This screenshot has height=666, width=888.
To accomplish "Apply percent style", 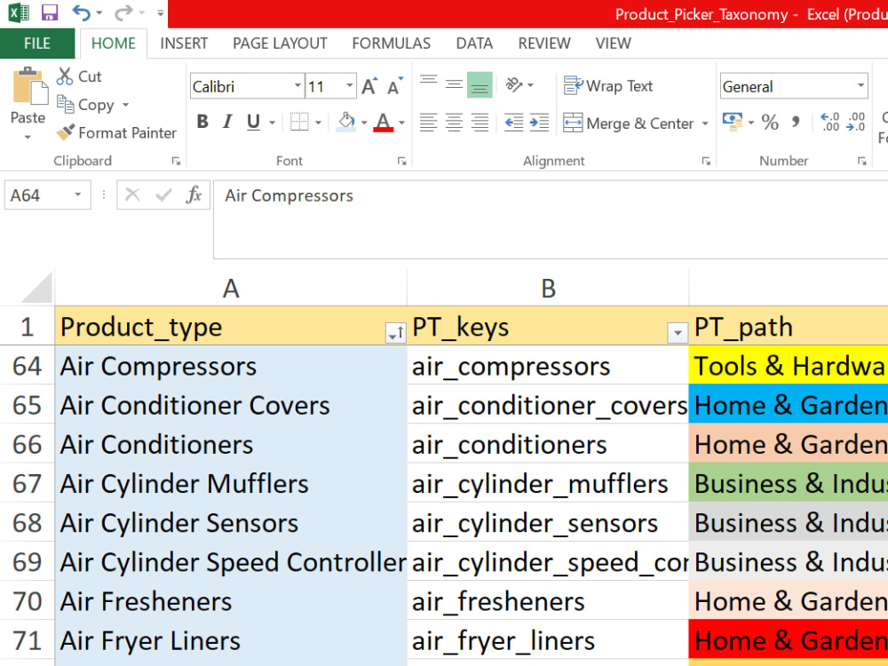I will click(770, 122).
